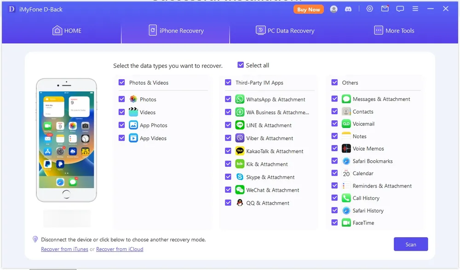Click the 'Calendar' label text
The height and width of the screenshot is (270, 460).
(x=363, y=173)
